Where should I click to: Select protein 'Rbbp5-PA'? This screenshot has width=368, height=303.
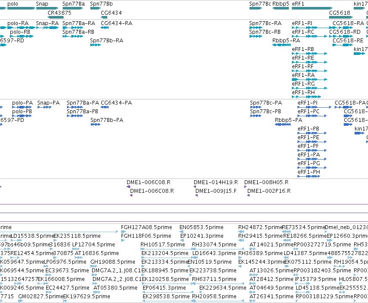click(x=289, y=120)
